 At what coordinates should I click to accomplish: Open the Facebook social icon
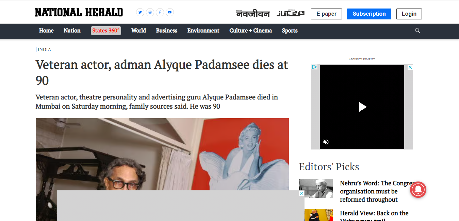(160, 13)
